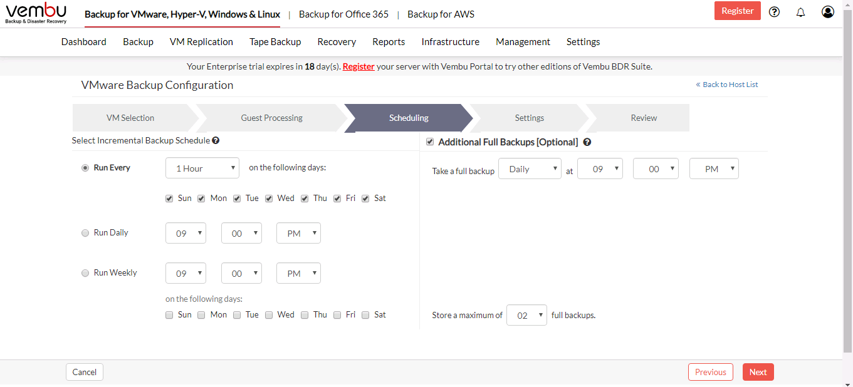Uncheck Tue in Run Every days

[x=237, y=199]
